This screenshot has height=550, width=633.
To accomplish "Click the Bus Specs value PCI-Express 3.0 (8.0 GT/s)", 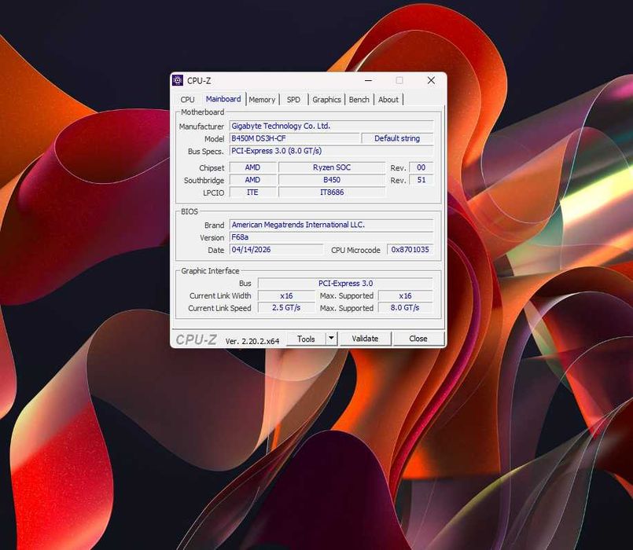I will [x=331, y=151].
